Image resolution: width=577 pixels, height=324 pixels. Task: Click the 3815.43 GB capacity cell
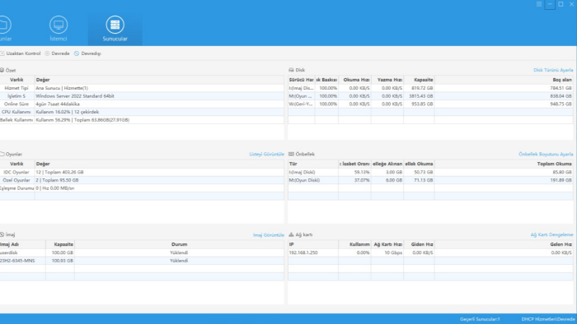419,96
